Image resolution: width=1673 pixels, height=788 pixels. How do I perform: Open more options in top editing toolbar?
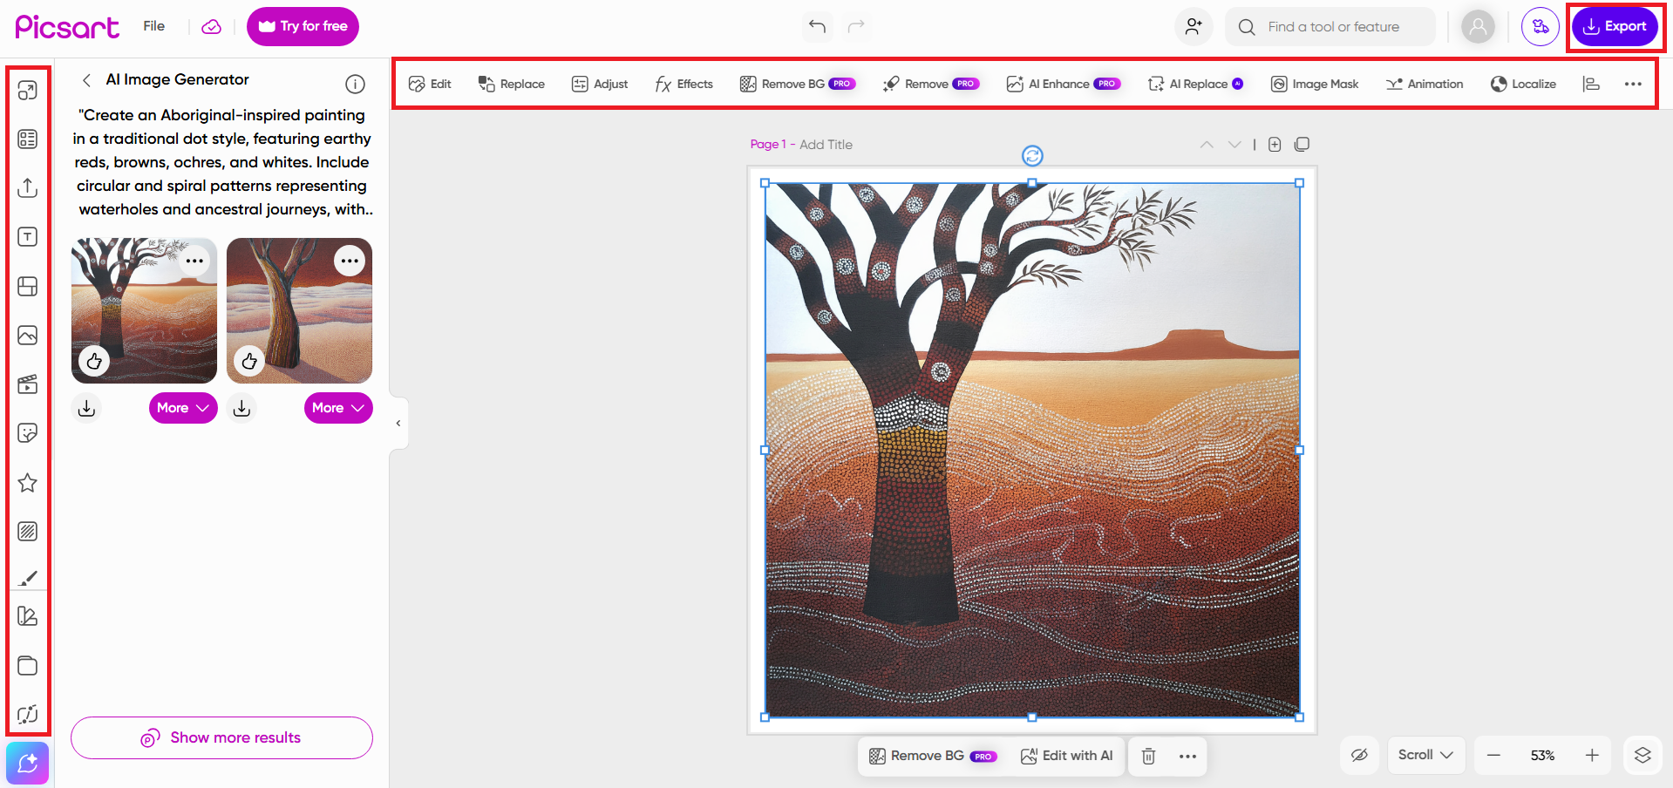[x=1633, y=84]
